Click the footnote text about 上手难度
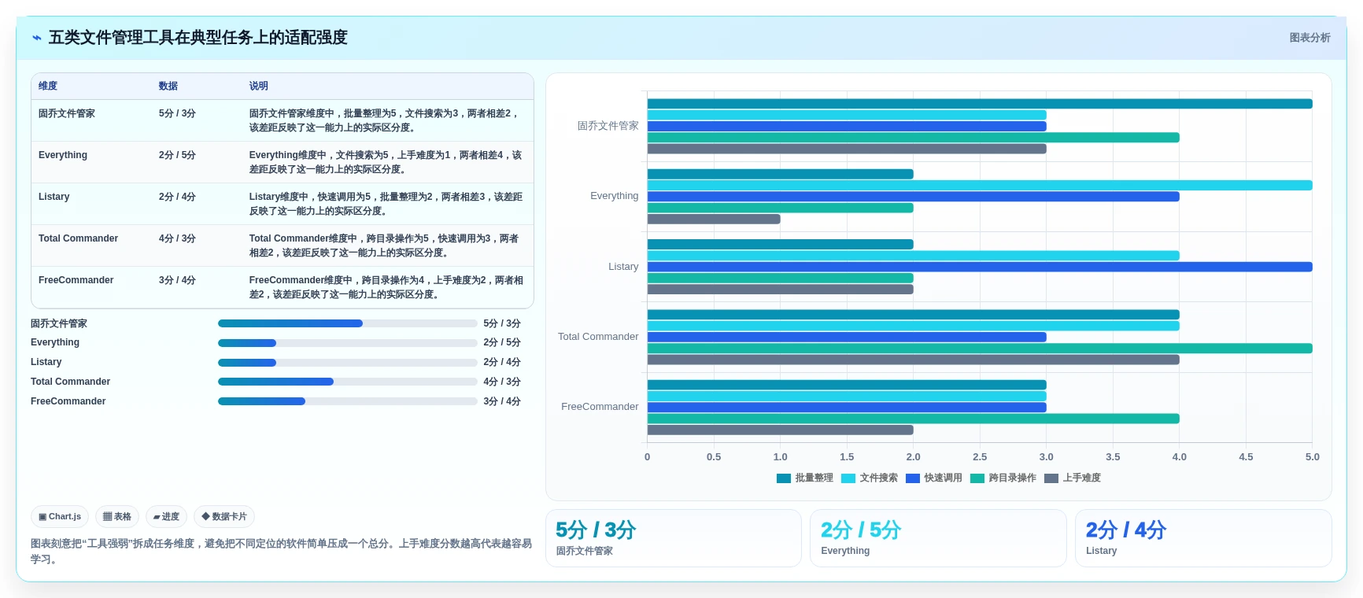This screenshot has width=1363, height=598. click(x=281, y=552)
